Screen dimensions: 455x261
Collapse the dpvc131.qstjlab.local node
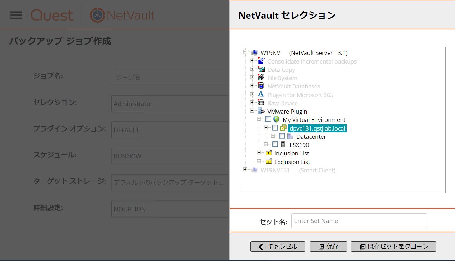pos(266,128)
